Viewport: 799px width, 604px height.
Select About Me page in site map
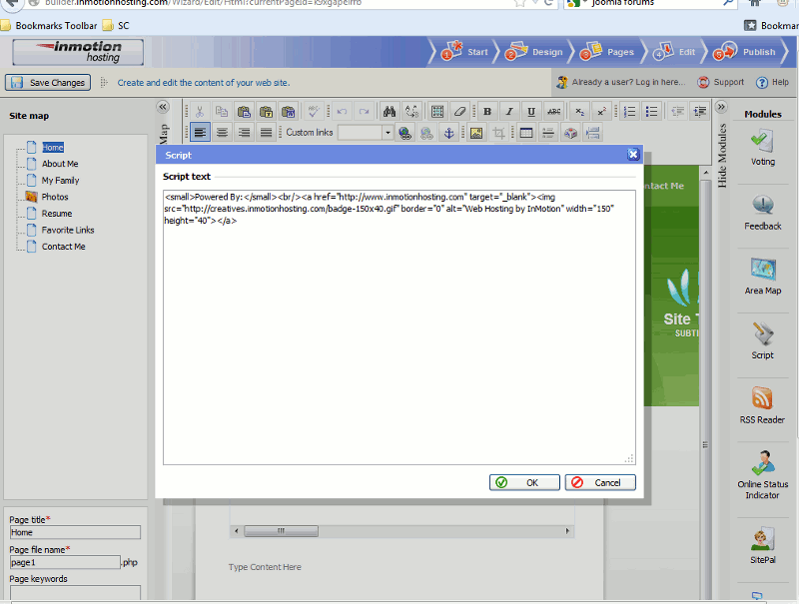point(60,164)
